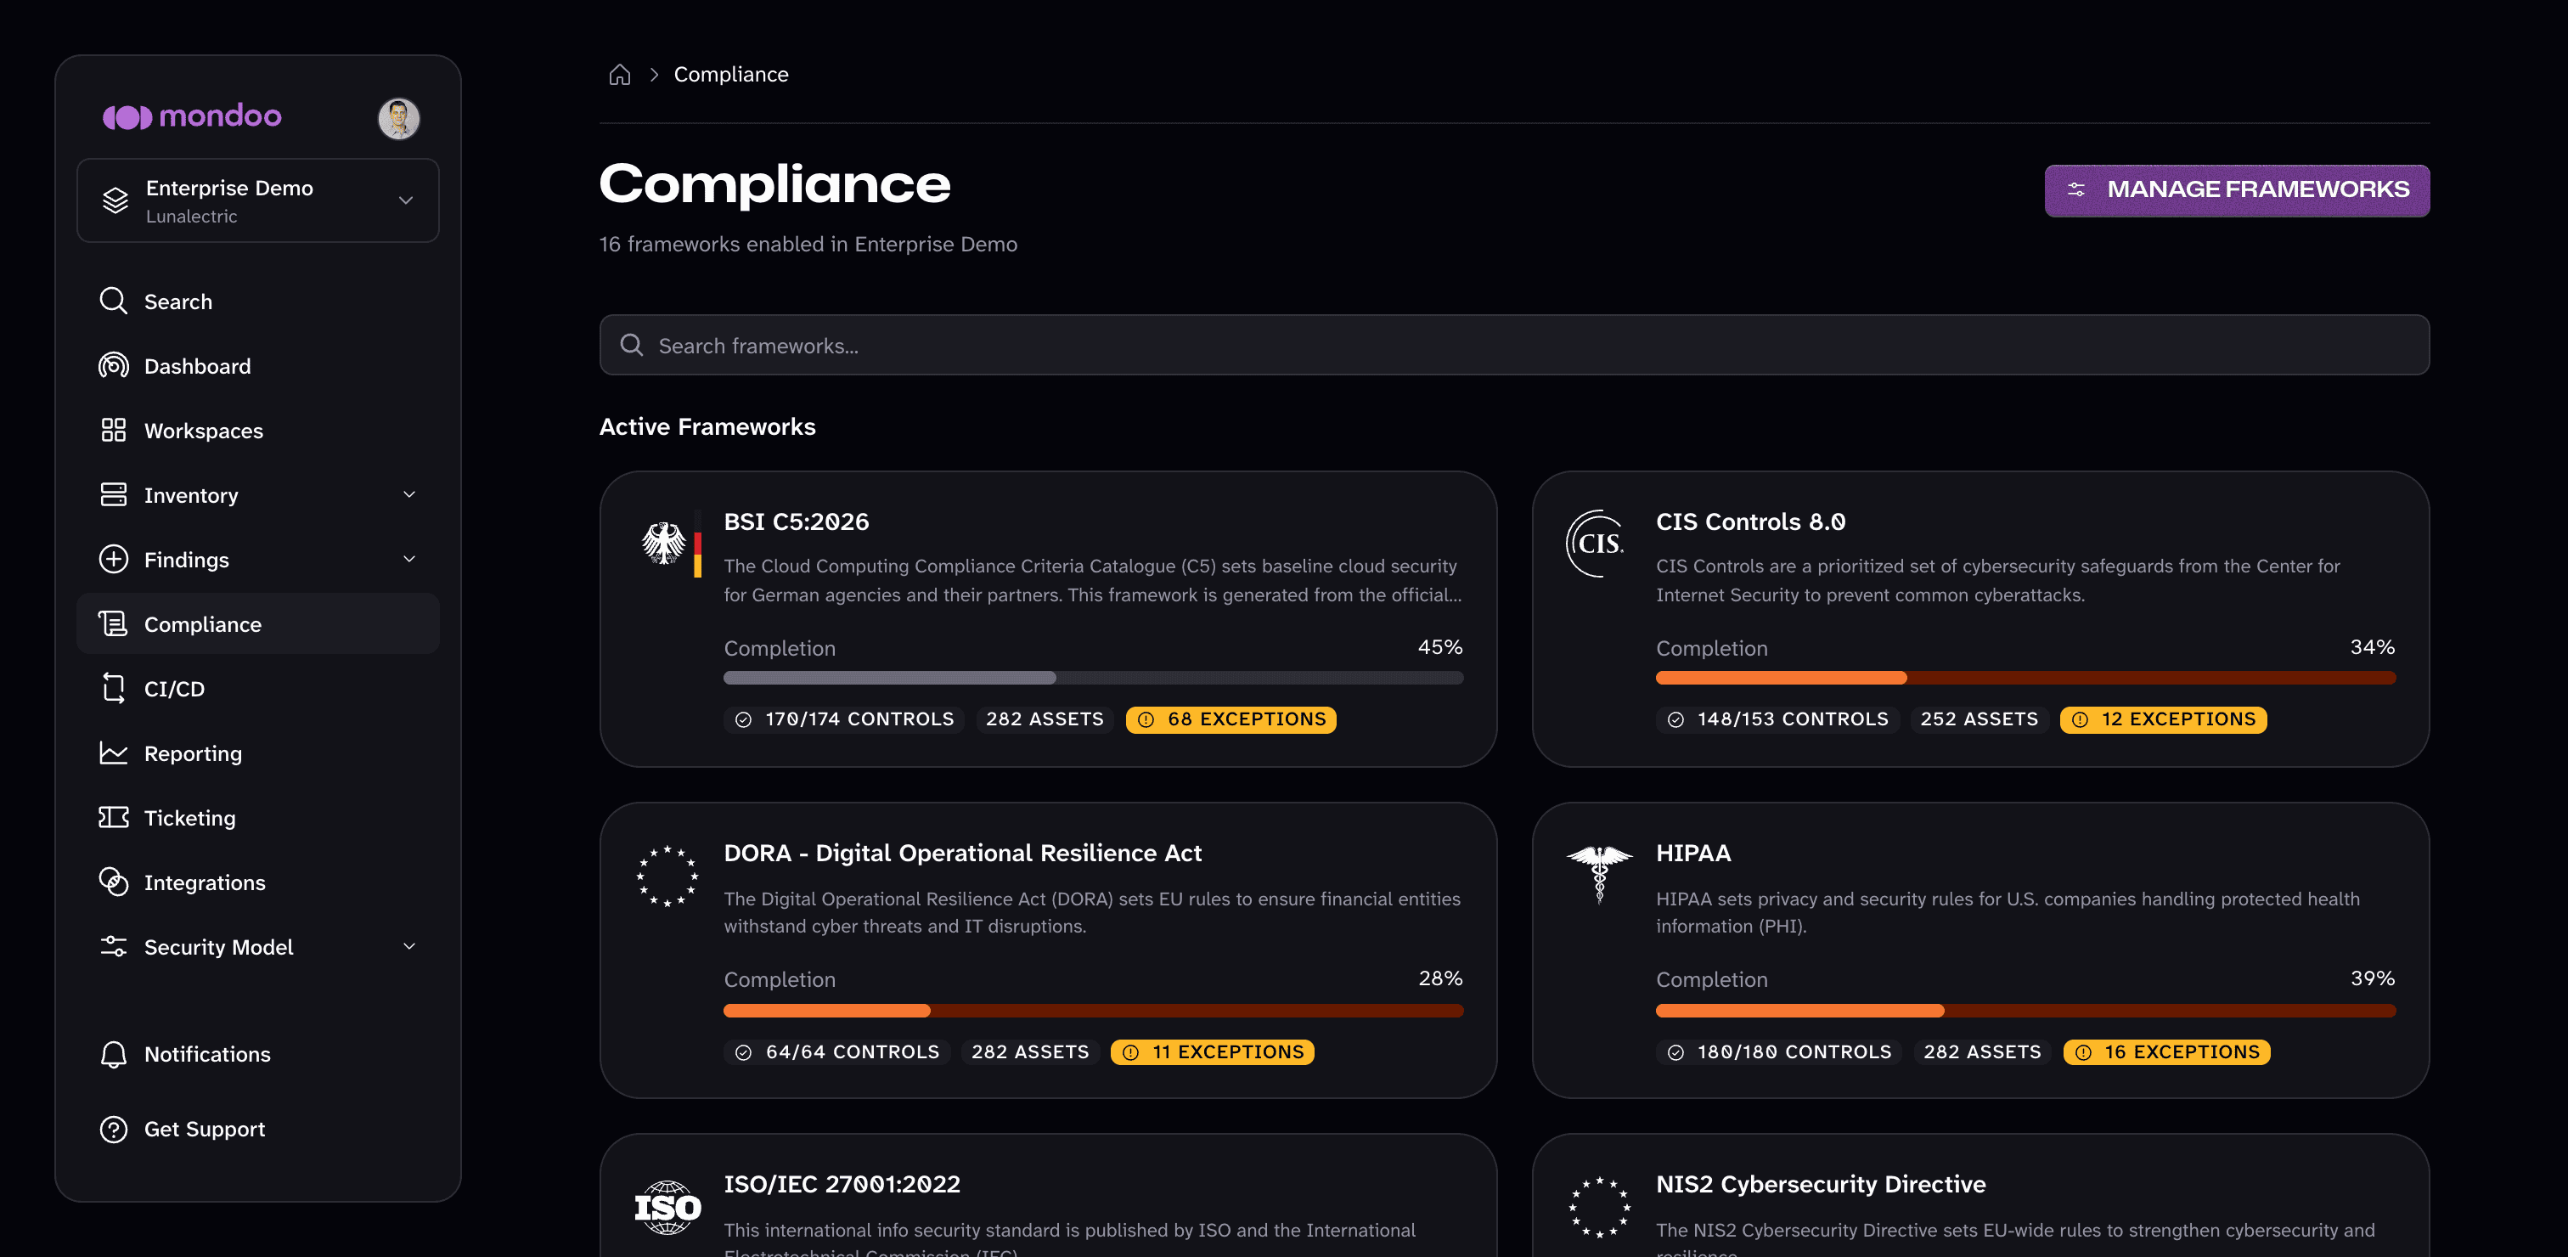Click the 64/64 Controls chip

point(836,1051)
